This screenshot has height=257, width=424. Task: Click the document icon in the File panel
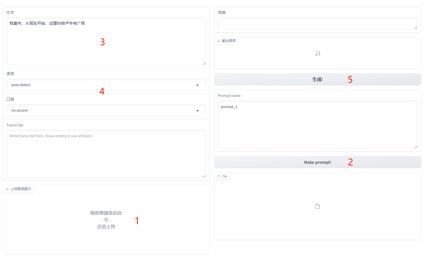click(x=318, y=206)
